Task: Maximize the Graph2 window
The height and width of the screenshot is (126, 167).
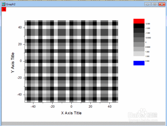Action: [x=155, y=4]
